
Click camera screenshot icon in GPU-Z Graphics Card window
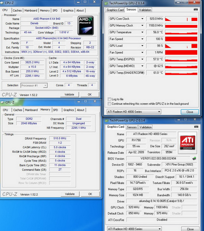pyautogui.click(x=196, y=127)
